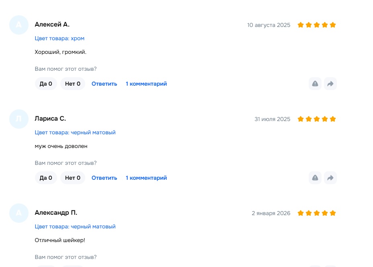This screenshot has height=267, width=373.
Task: Click the star rating on Александр's review
Action: (317, 213)
